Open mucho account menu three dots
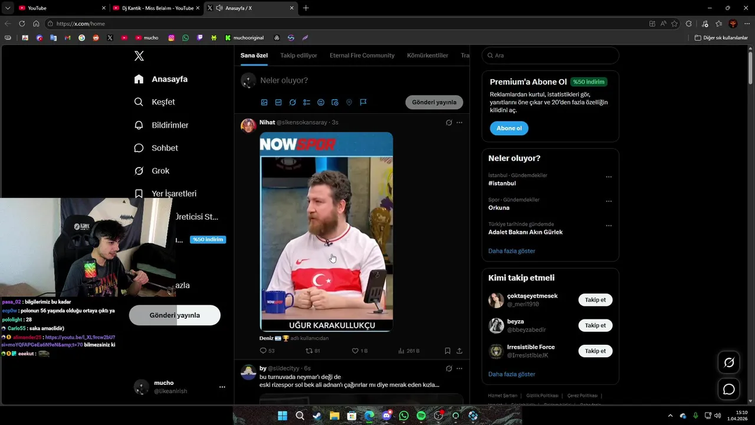 (x=222, y=387)
